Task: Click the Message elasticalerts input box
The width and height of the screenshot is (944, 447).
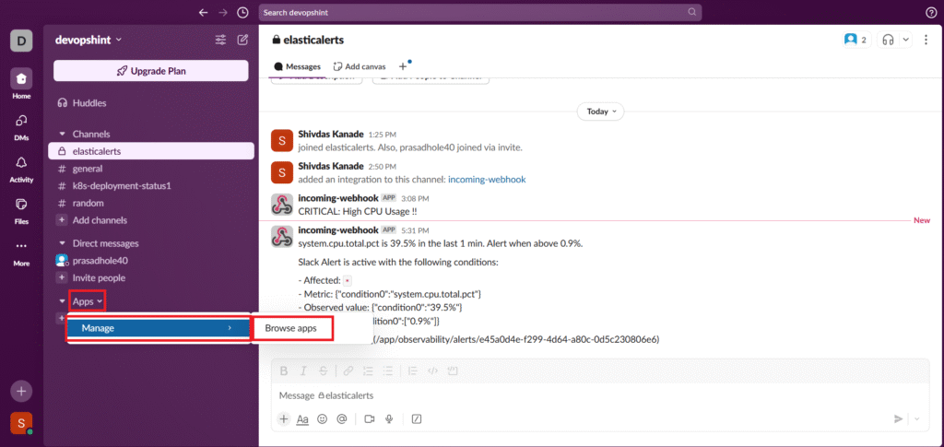Action: [x=601, y=396]
